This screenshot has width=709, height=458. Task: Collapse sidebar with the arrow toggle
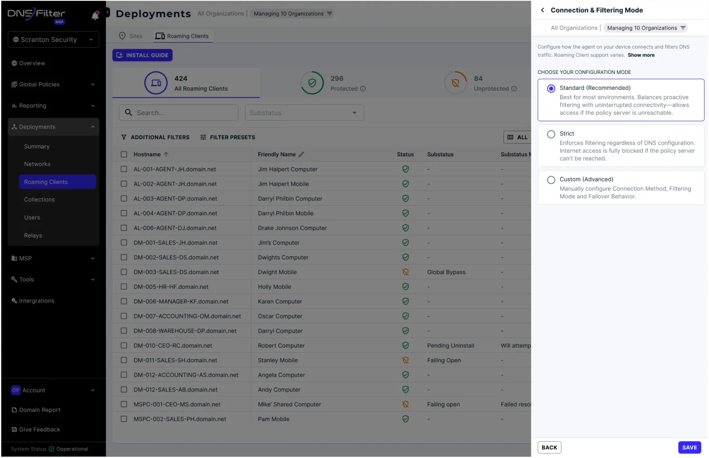pyautogui.click(x=107, y=13)
